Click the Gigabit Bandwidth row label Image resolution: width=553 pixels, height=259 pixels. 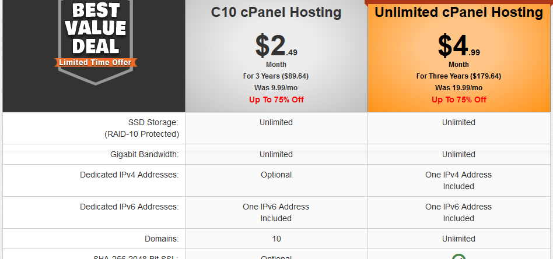point(144,154)
